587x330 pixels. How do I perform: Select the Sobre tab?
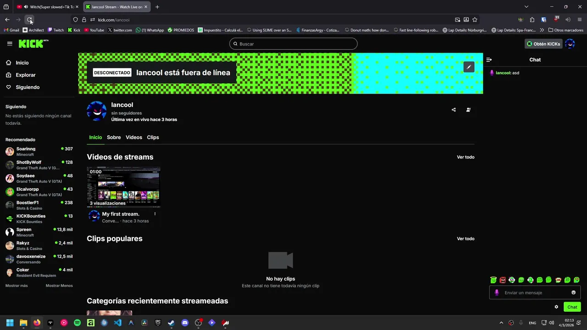tap(114, 137)
